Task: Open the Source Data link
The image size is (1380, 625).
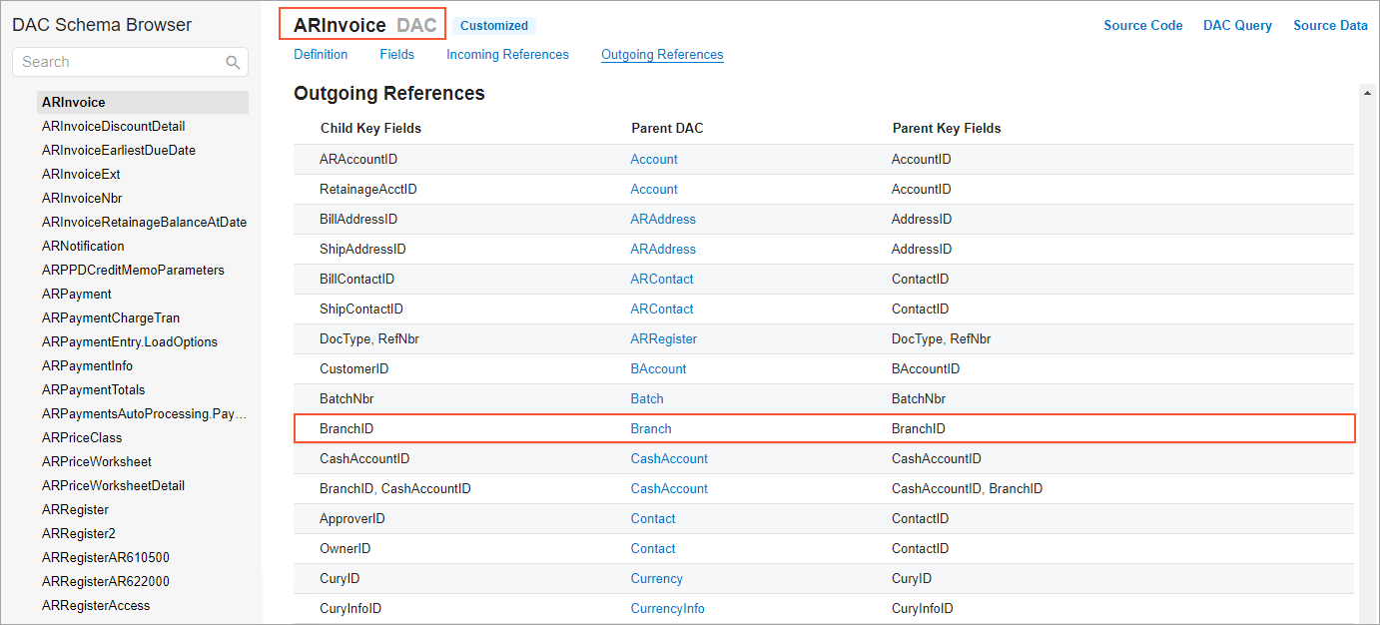Action: [1330, 26]
